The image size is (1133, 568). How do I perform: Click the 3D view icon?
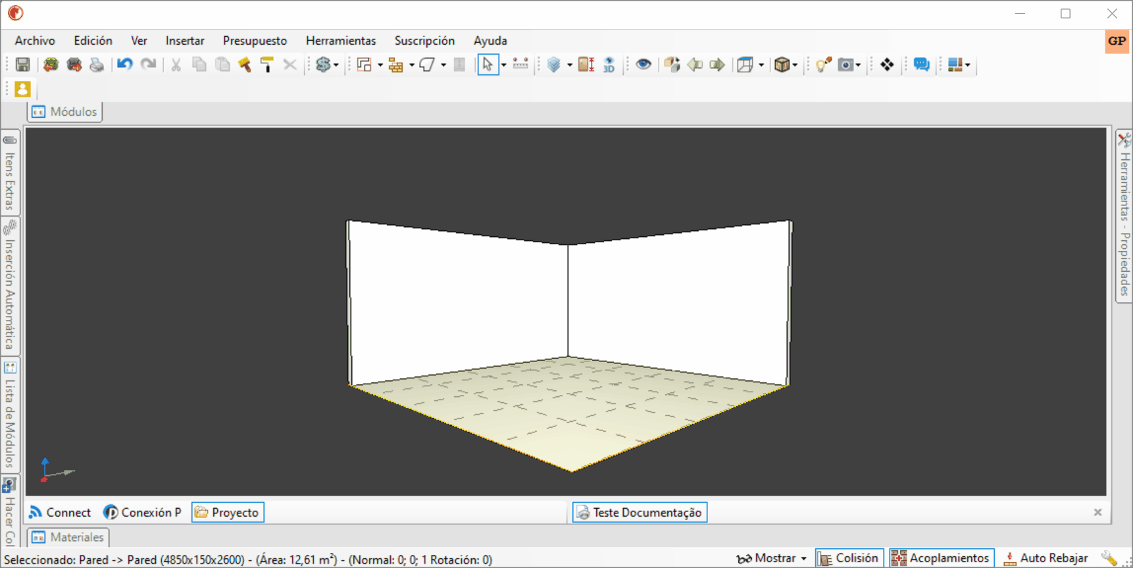point(609,65)
